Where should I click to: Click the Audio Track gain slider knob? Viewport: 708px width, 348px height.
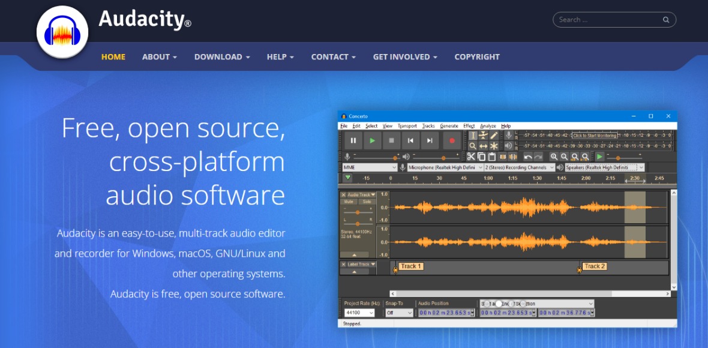(358, 212)
